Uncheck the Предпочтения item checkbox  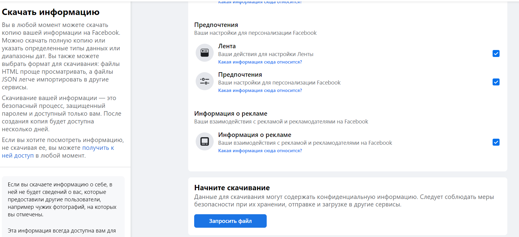pos(496,82)
